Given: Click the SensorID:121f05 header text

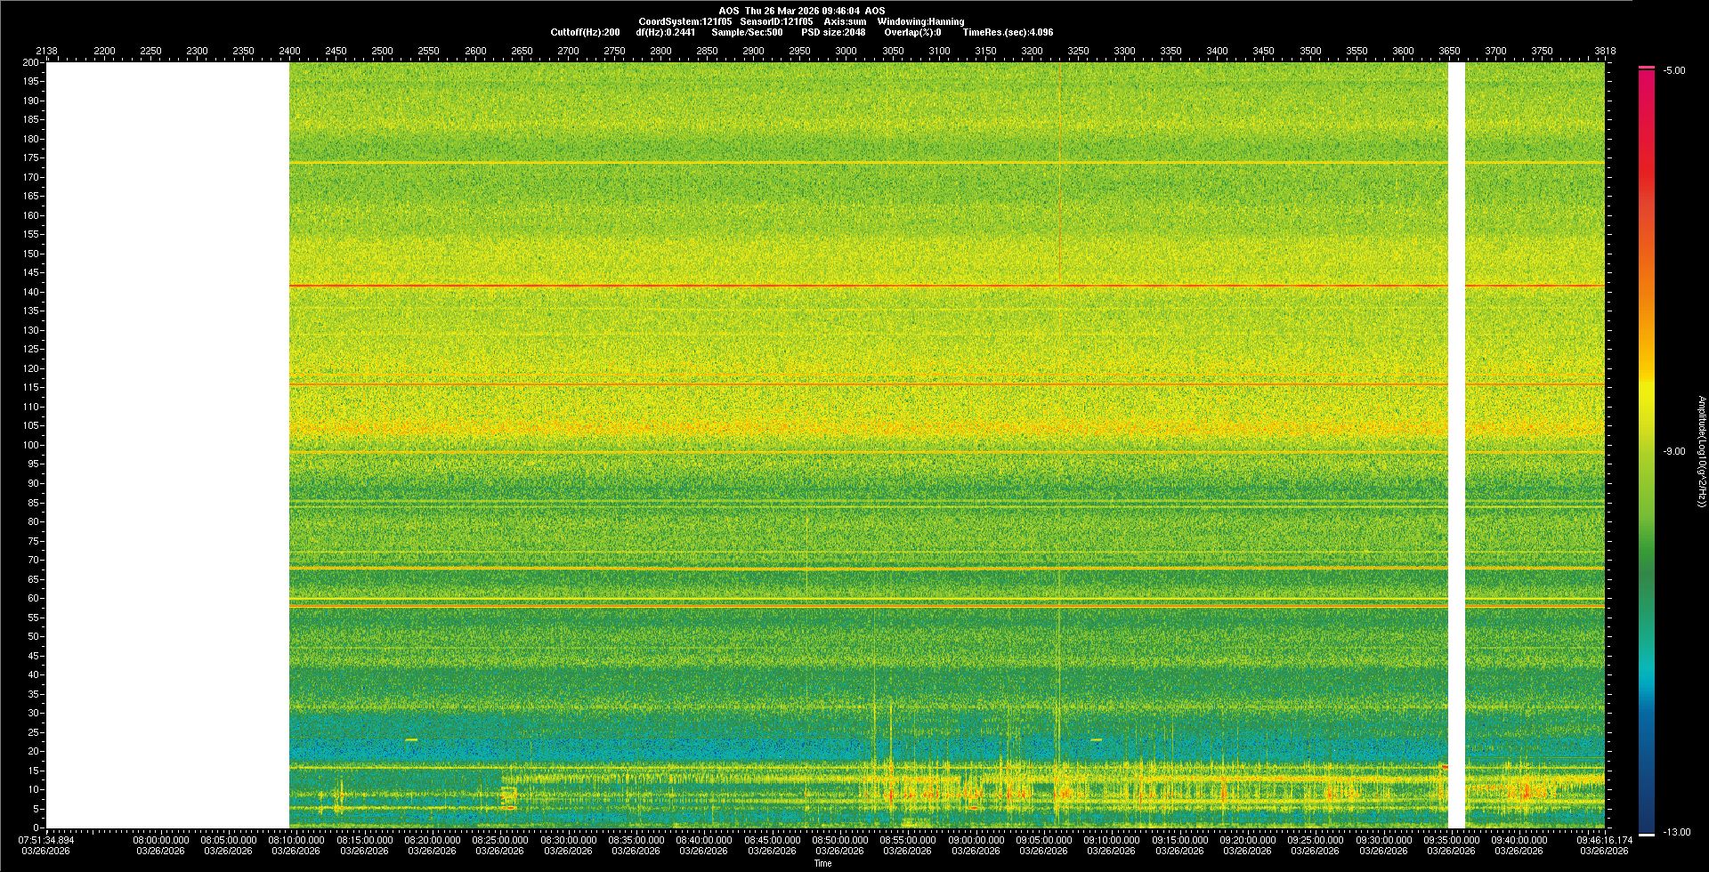Looking at the screenshot, I should point(776,21).
